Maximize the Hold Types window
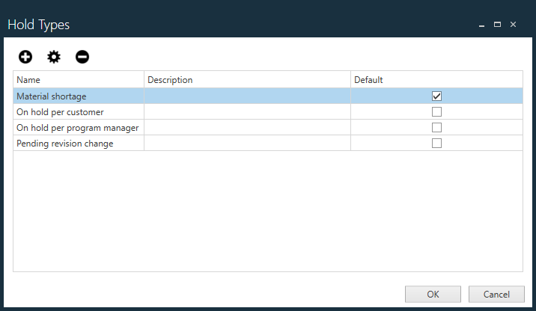This screenshot has width=536, height=311. point(497,25)
